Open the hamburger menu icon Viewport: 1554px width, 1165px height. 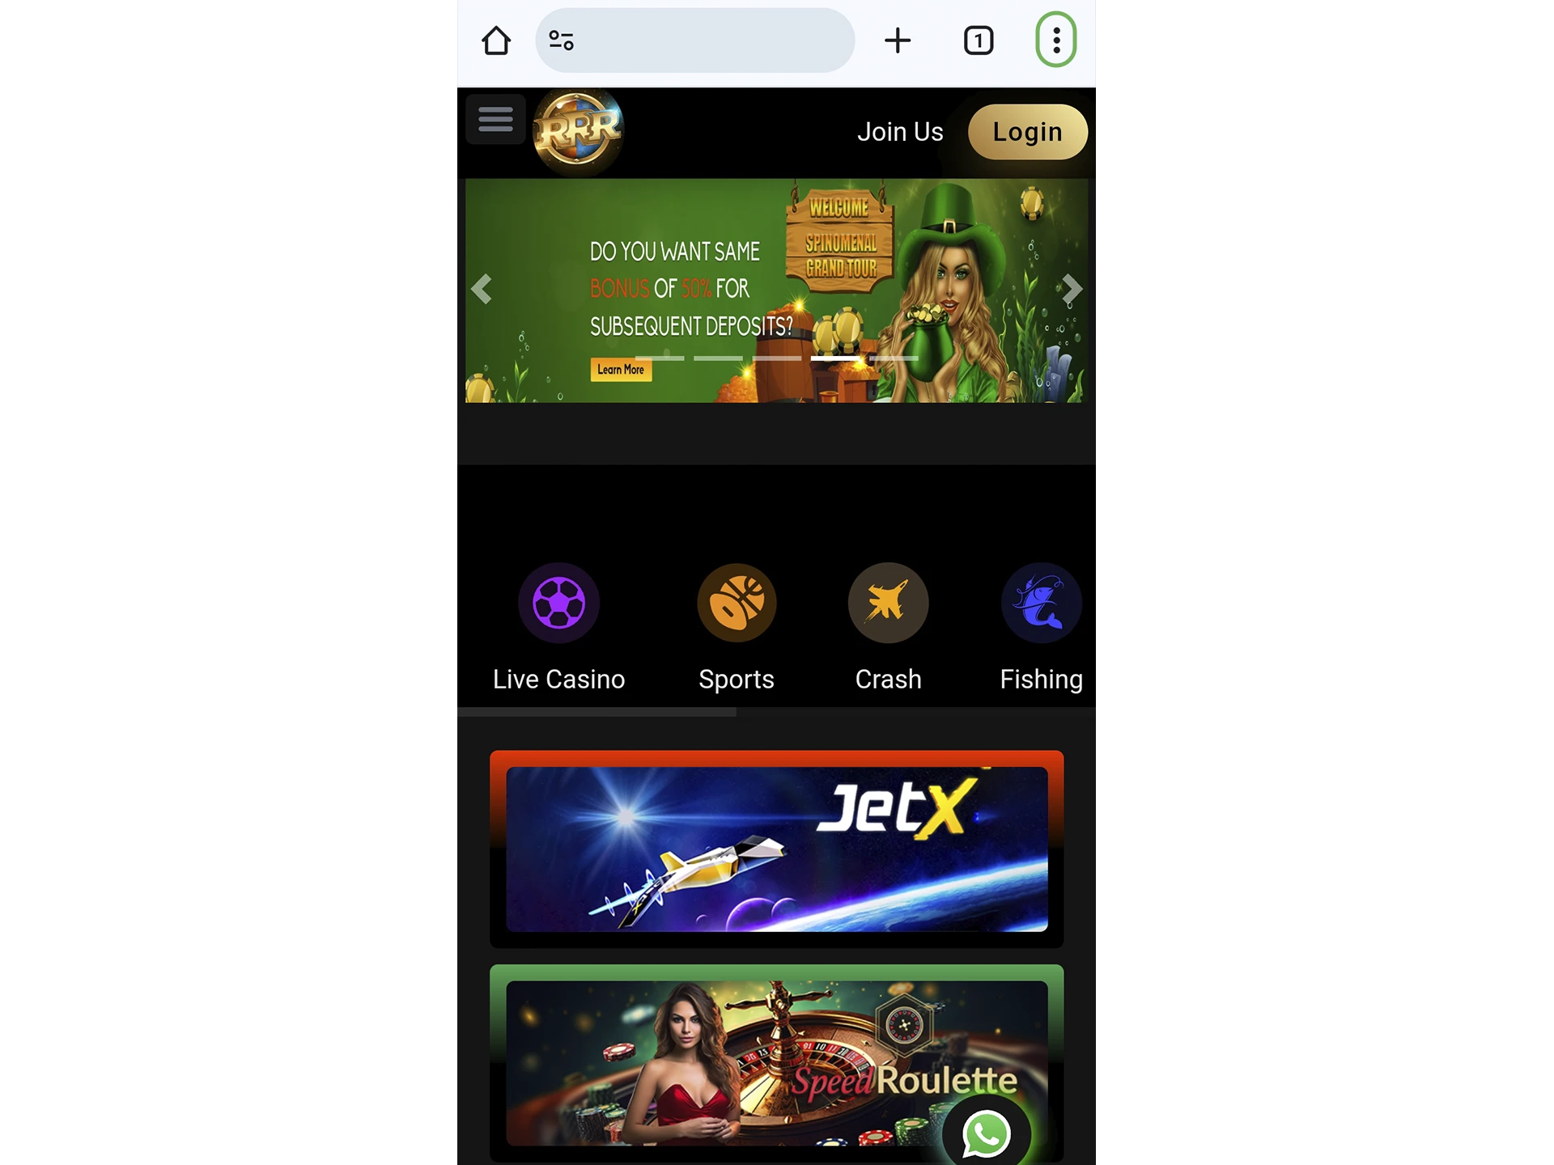[495, 119]
